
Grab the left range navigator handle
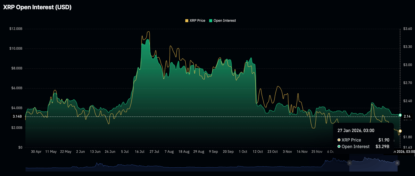[x=349, y=163]
